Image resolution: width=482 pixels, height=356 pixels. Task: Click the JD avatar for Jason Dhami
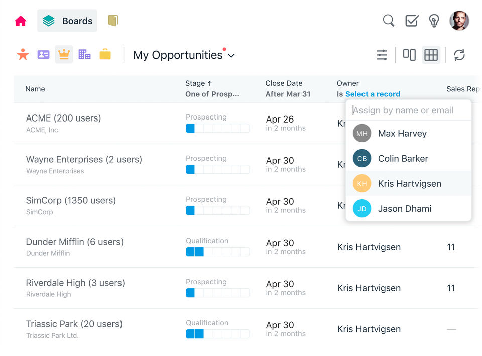pyautogui.click(x=362, y=209)
